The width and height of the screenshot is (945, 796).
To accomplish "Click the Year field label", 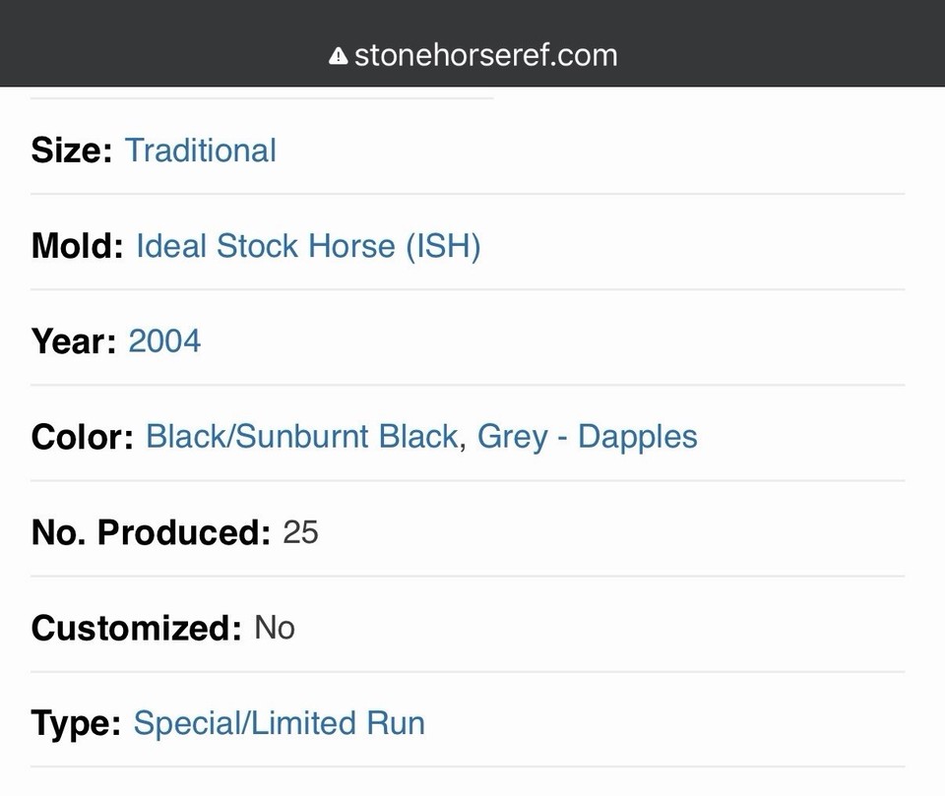I will 71,340.
